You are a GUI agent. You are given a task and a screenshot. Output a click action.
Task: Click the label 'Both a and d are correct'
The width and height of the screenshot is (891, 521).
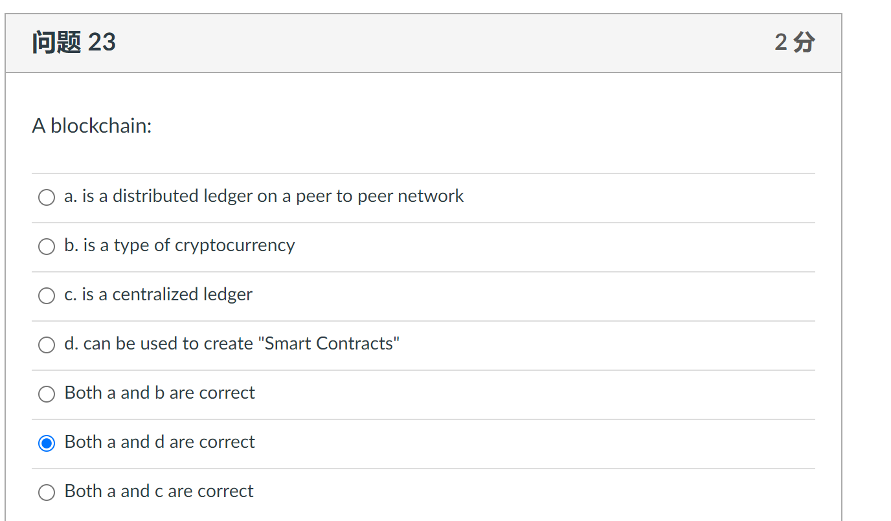(x=159, y=443)
